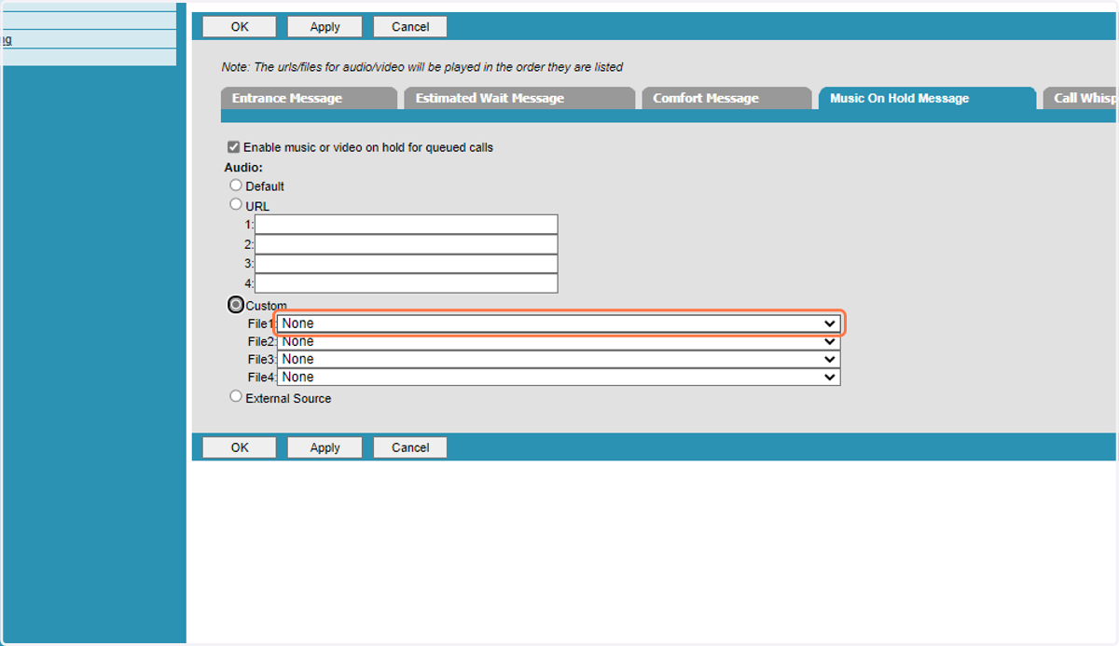Open the Call Whisper tab
Viewport: 1119px width, 646px height.
point(1080,98)
